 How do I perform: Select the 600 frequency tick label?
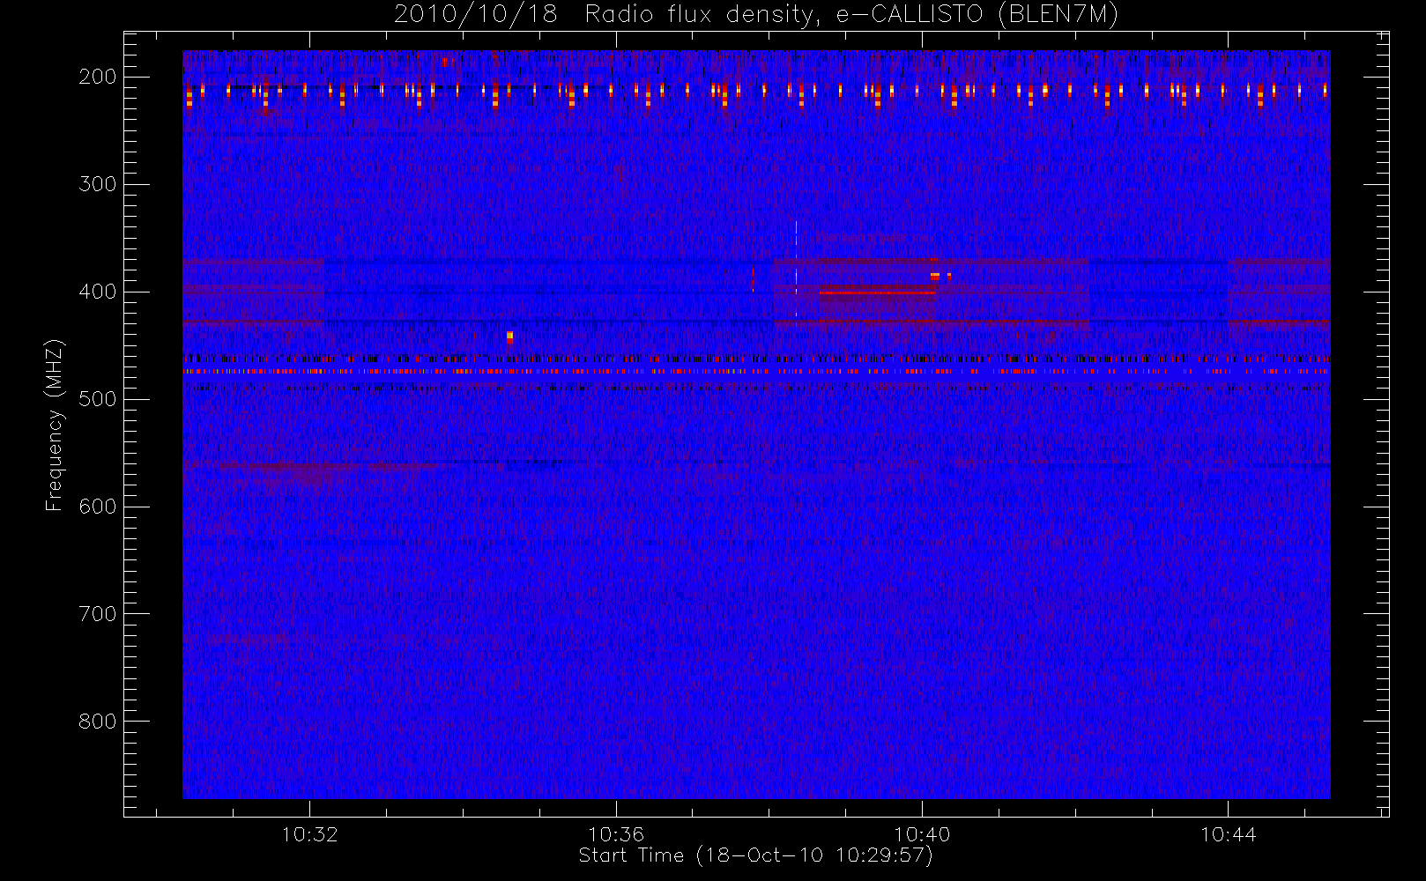(x=98, y=507)
